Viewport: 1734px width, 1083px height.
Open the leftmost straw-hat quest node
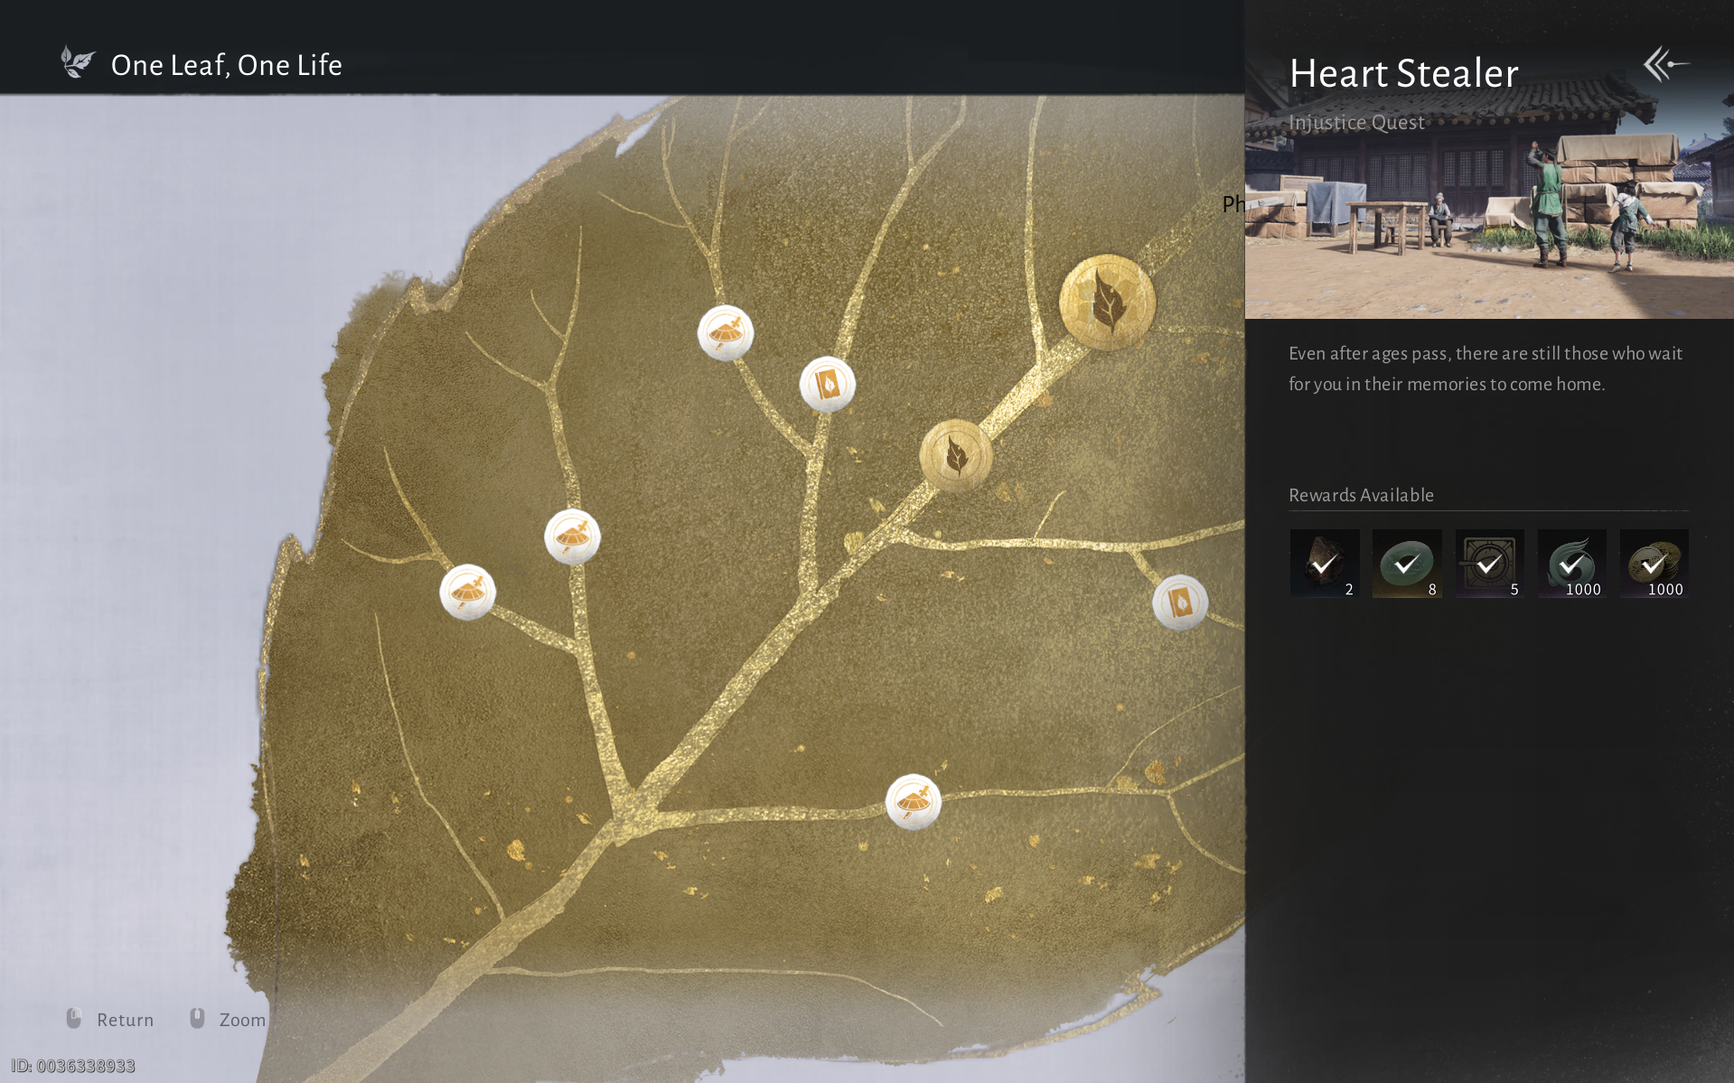pyautogui.click(x=467, y=593)
